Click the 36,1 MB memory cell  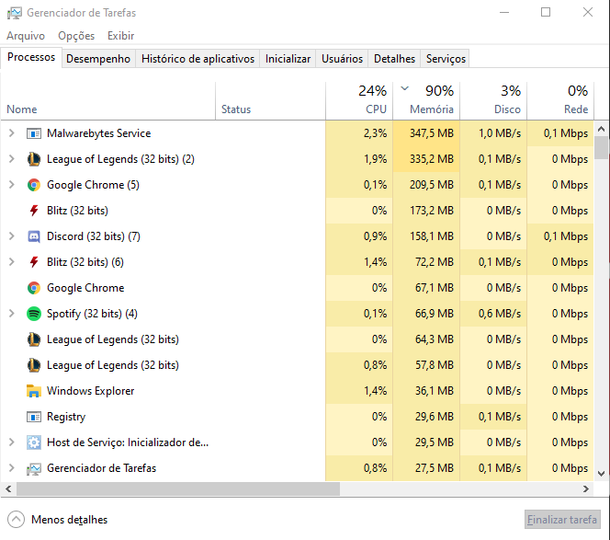coord(426,391)
